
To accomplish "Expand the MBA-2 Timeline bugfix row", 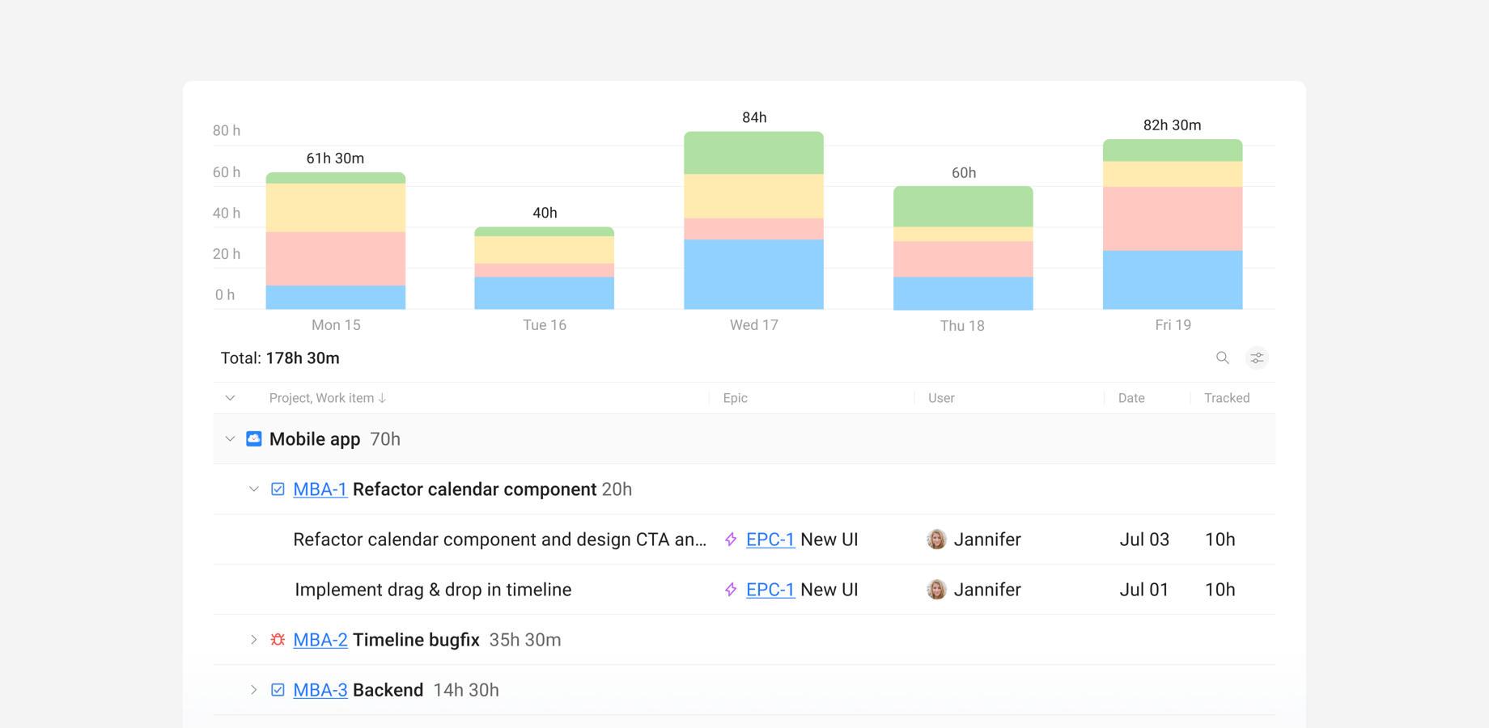I will point(253,639).
